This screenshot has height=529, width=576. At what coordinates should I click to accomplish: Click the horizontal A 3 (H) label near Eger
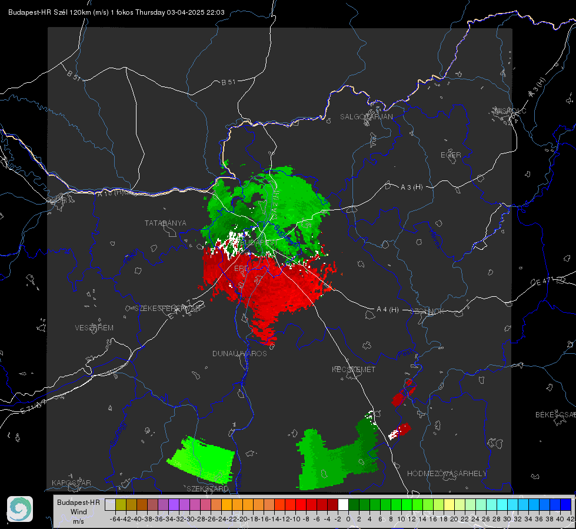[x=411, y=188]
